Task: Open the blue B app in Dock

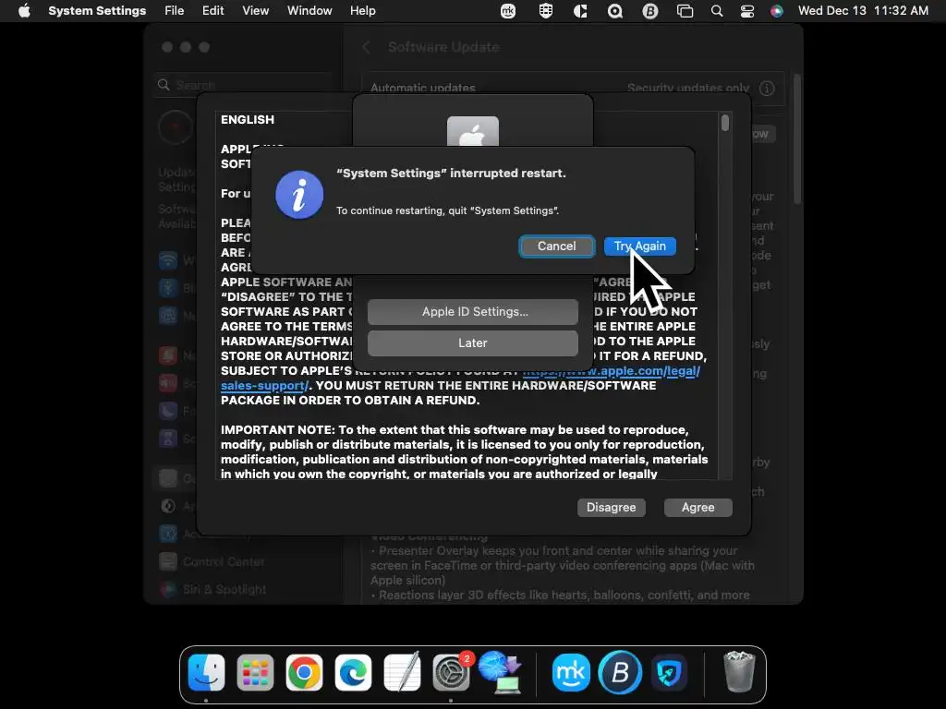Action: (x=620, y=672)
